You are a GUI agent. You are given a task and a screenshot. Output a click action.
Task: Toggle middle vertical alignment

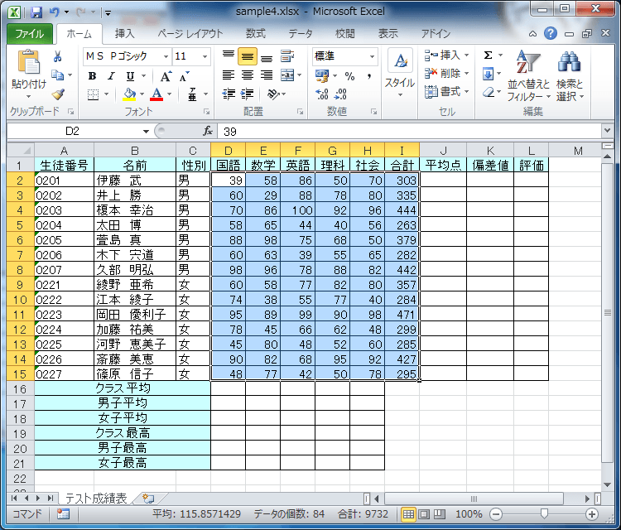pyautogui.click(x=248, y=56)
